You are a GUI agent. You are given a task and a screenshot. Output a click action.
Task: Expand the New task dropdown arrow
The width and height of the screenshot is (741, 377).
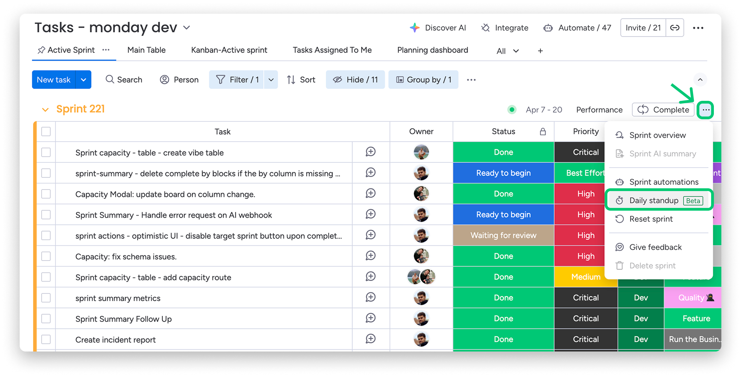click(x=83, y=80)
